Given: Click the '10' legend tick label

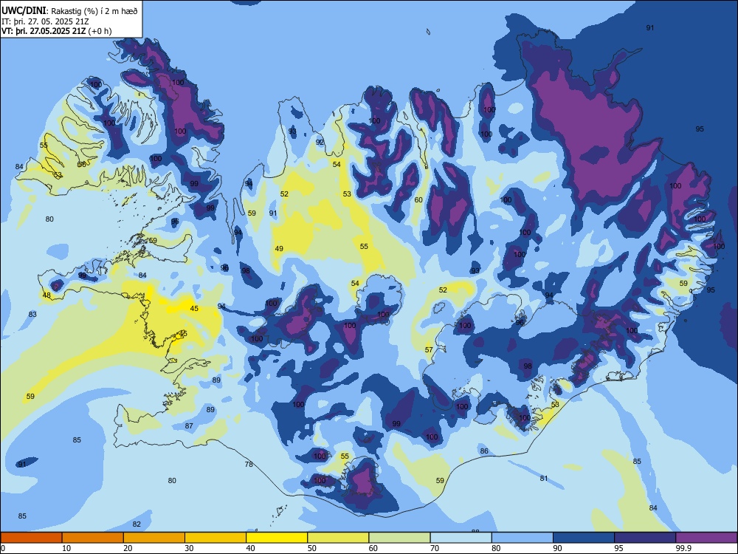Looking at the screenshot, I should click(66, 548).
